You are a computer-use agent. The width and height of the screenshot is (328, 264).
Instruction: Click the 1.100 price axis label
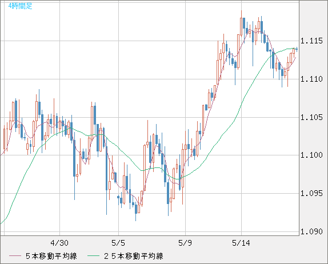coord(311,155)
